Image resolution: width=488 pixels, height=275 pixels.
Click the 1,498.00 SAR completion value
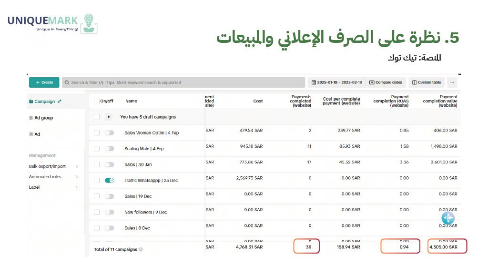coord(444,146)
